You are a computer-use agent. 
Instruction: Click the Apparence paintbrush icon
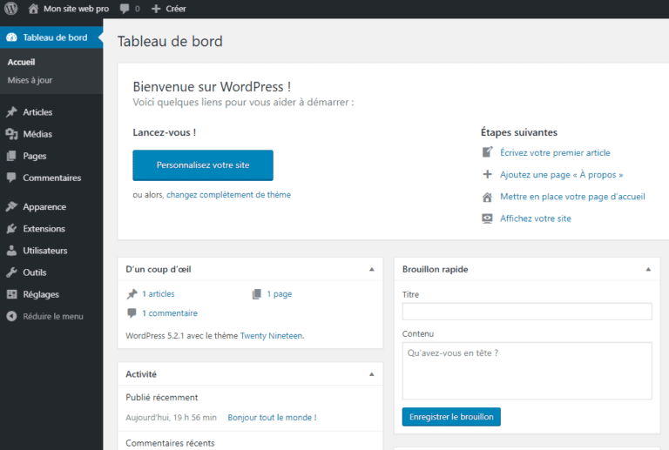pyautogui.click(x=11, y=206)
